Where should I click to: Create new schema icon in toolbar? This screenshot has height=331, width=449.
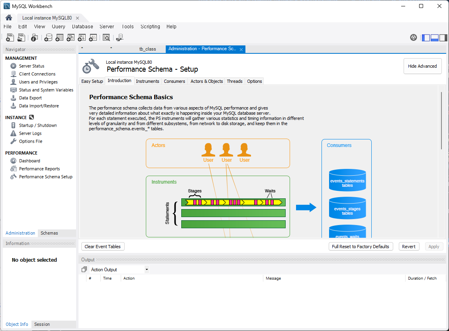click(48, 37)
